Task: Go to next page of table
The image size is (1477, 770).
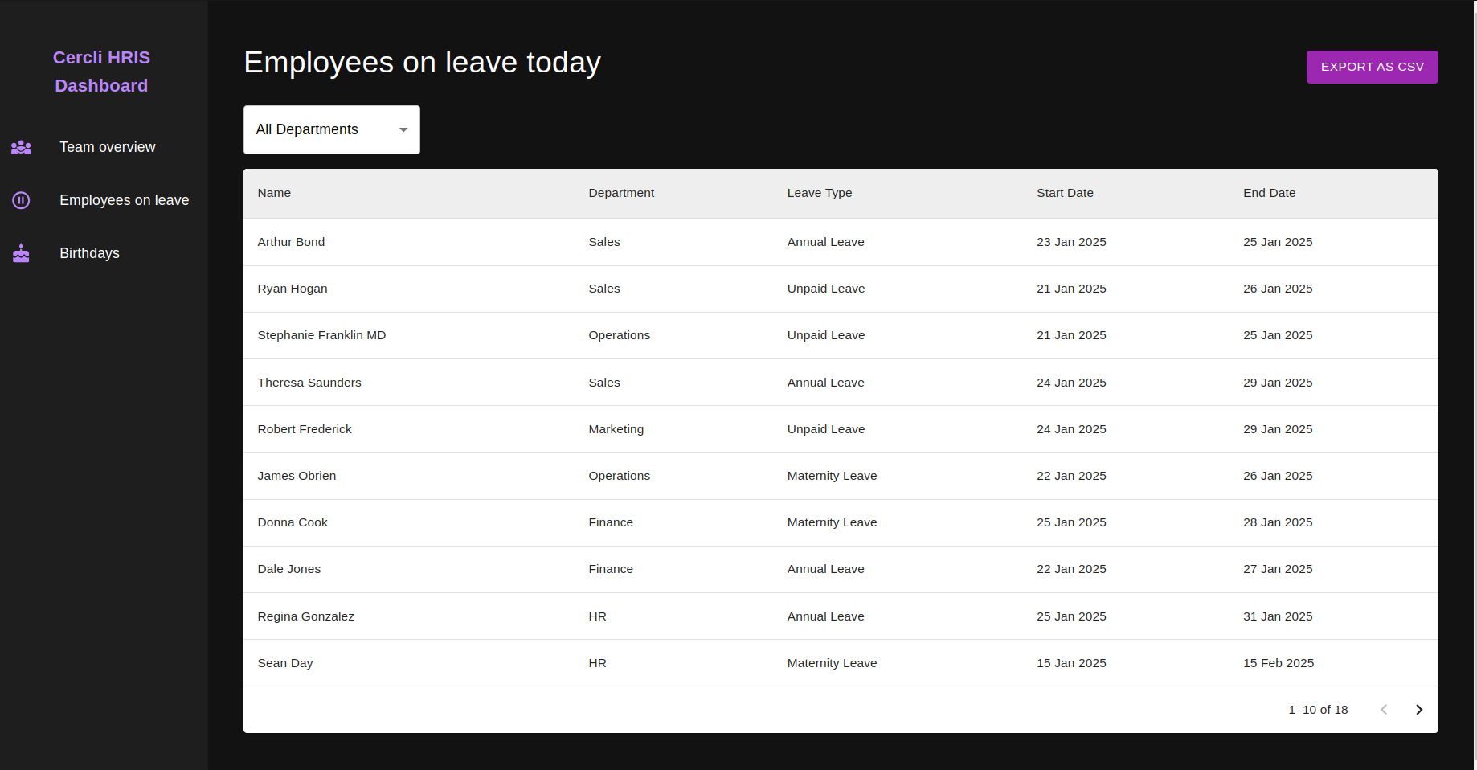Action: tap(1419, 710)
